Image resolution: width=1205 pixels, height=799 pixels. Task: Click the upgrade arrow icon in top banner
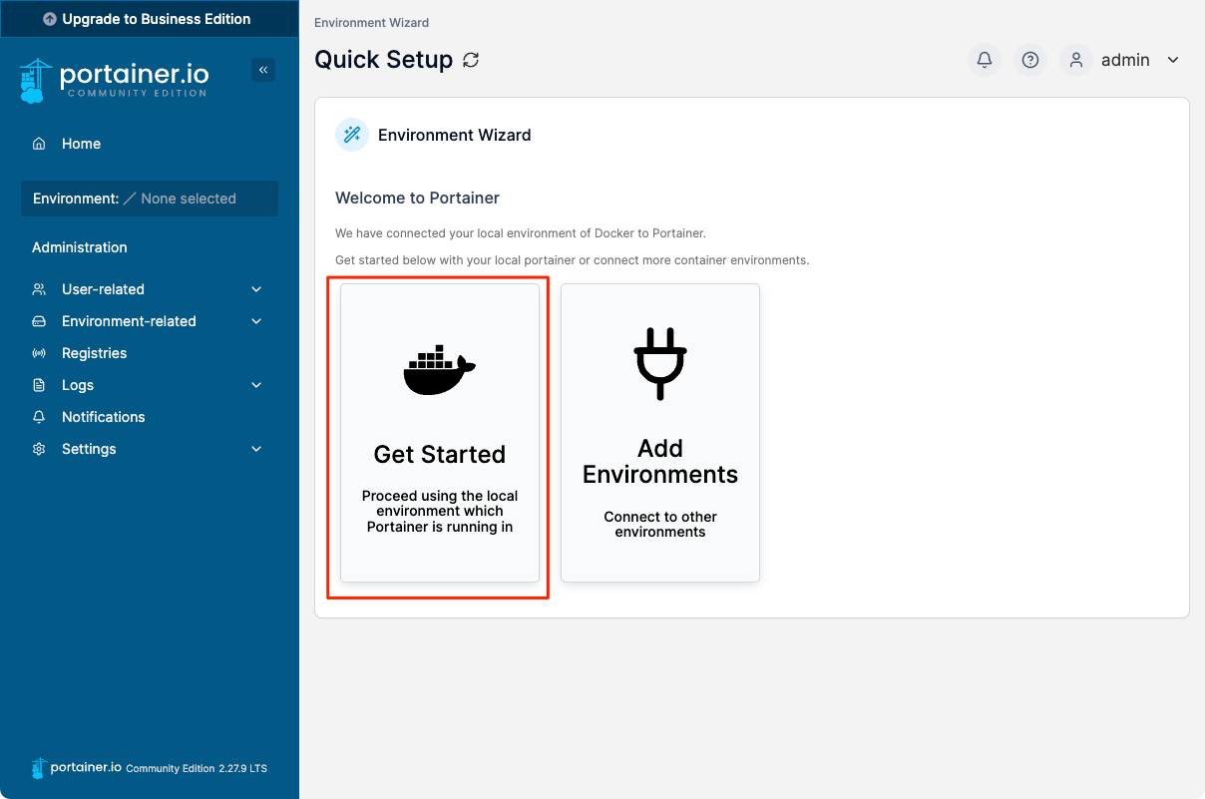click(50, 19)
